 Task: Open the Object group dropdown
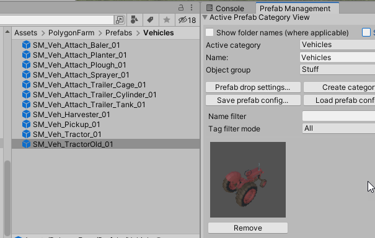(x=337, y=69)
